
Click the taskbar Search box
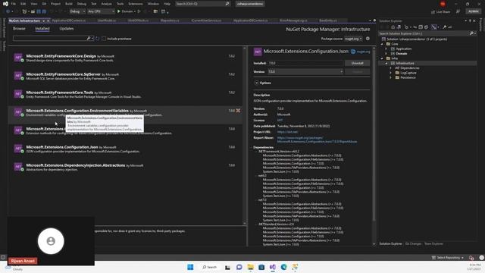[210, 267]
